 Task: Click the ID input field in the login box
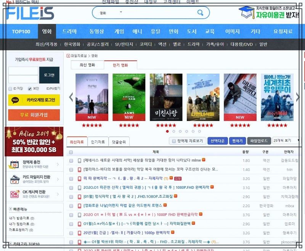[x=23, y=71]
